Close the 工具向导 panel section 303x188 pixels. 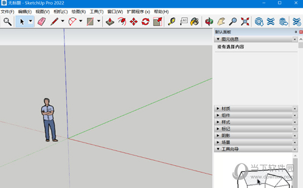click(x=295, y=149)
